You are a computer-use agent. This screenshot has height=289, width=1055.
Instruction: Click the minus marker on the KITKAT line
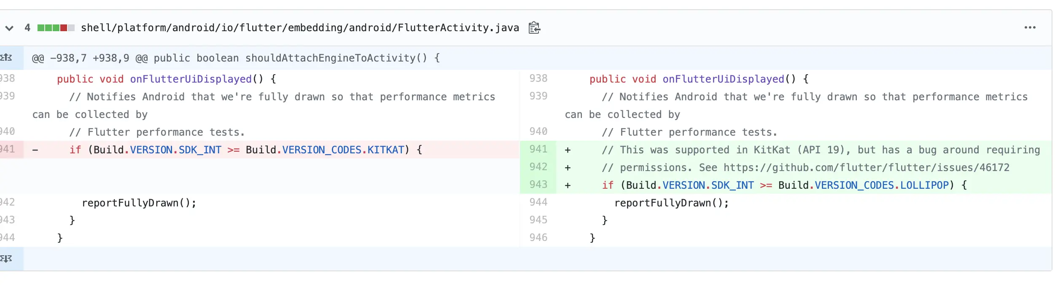click(35, 150)
